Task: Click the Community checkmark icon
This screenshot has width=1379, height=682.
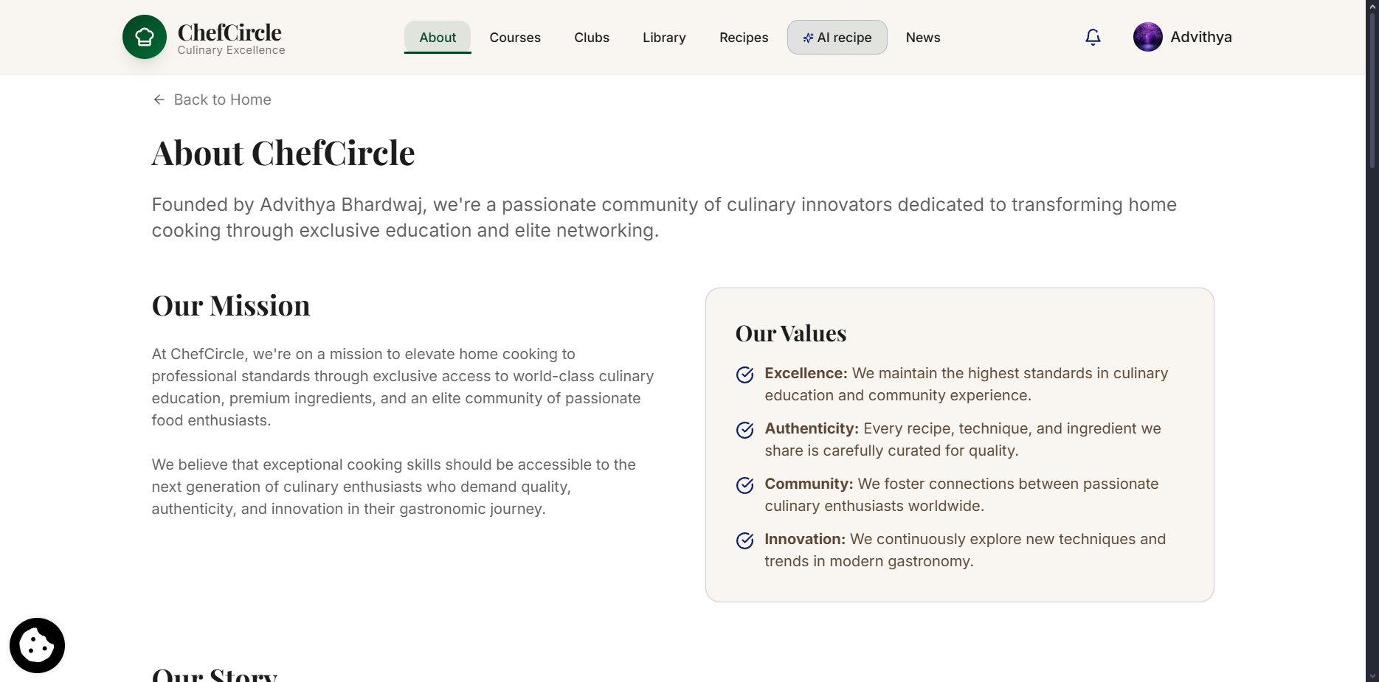Action: [x=745, y=485]
